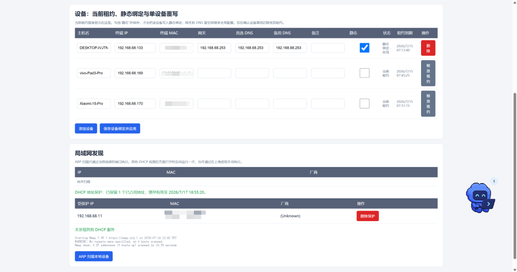Viewport: 517px width, 272px height.
Task: Click the empty backup DNS field for Xiaomi-15-Pro
Action: point(290,103)
